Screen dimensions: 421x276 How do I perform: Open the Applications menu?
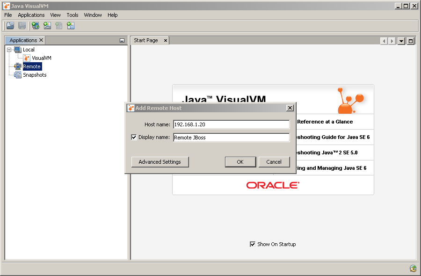pos(31,15)
